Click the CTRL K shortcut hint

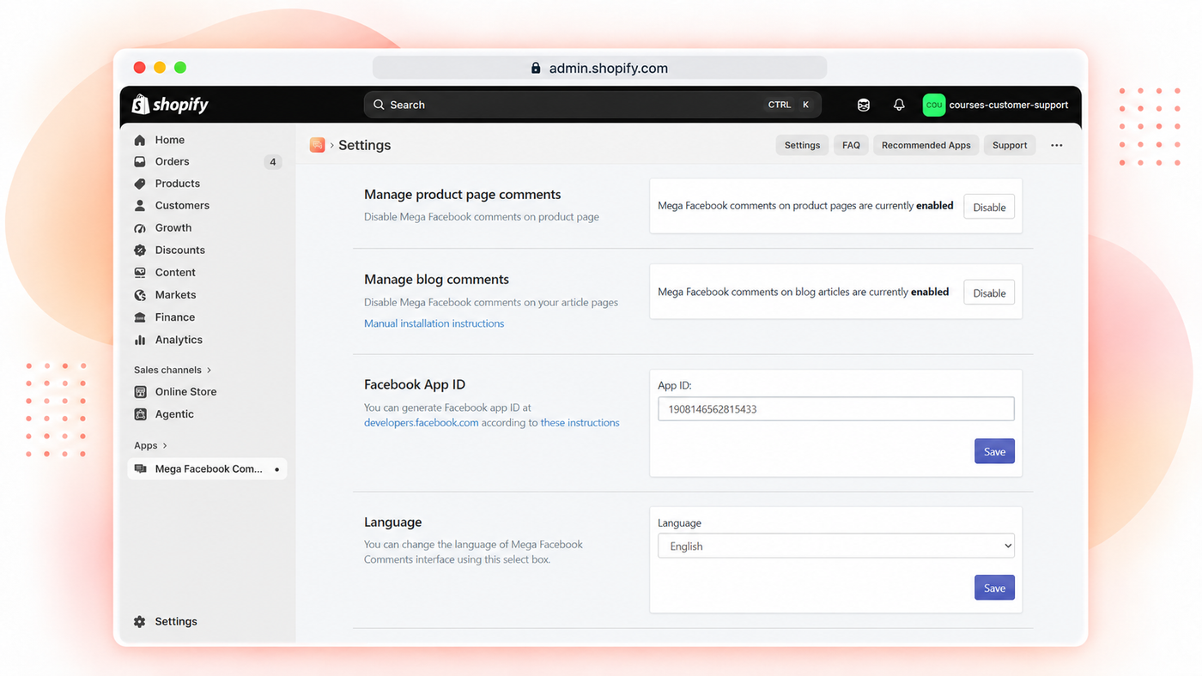click(x=789, y=105)
